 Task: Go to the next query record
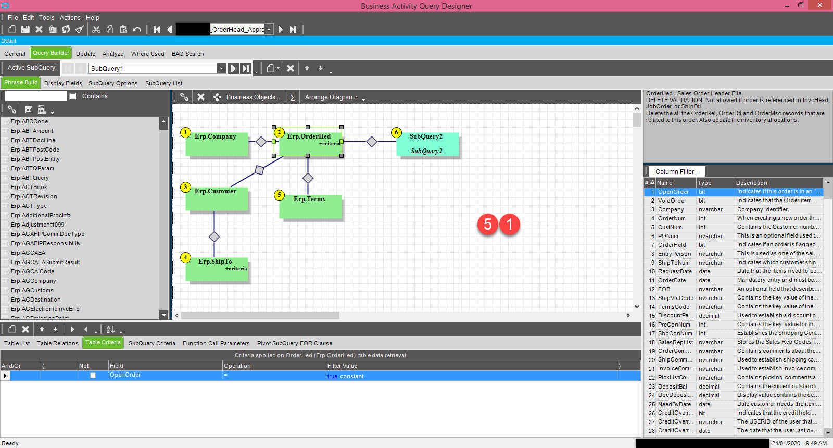coord(281,29)
